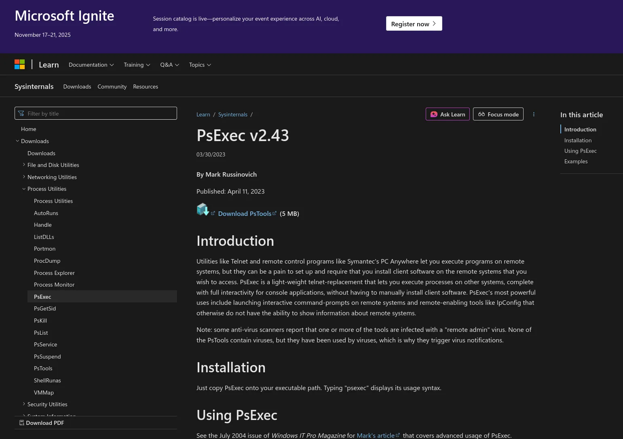Collapse the Process Utilities tree section
The width and height of the screenshot is (623, 439).
(24, 189)
